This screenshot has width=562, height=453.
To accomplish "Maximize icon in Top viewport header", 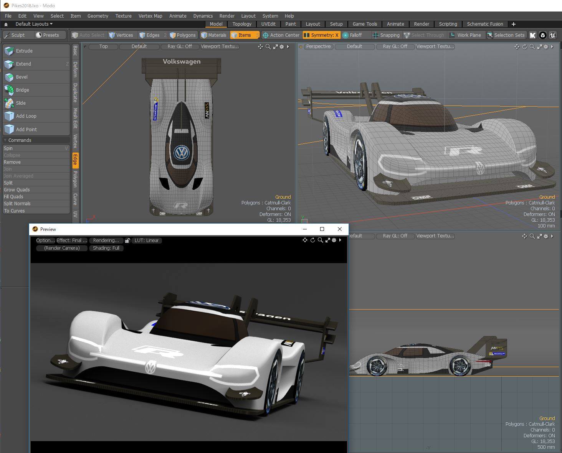I will (x=275, y=46).
